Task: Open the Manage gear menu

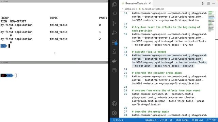Action: click(114, 113)
